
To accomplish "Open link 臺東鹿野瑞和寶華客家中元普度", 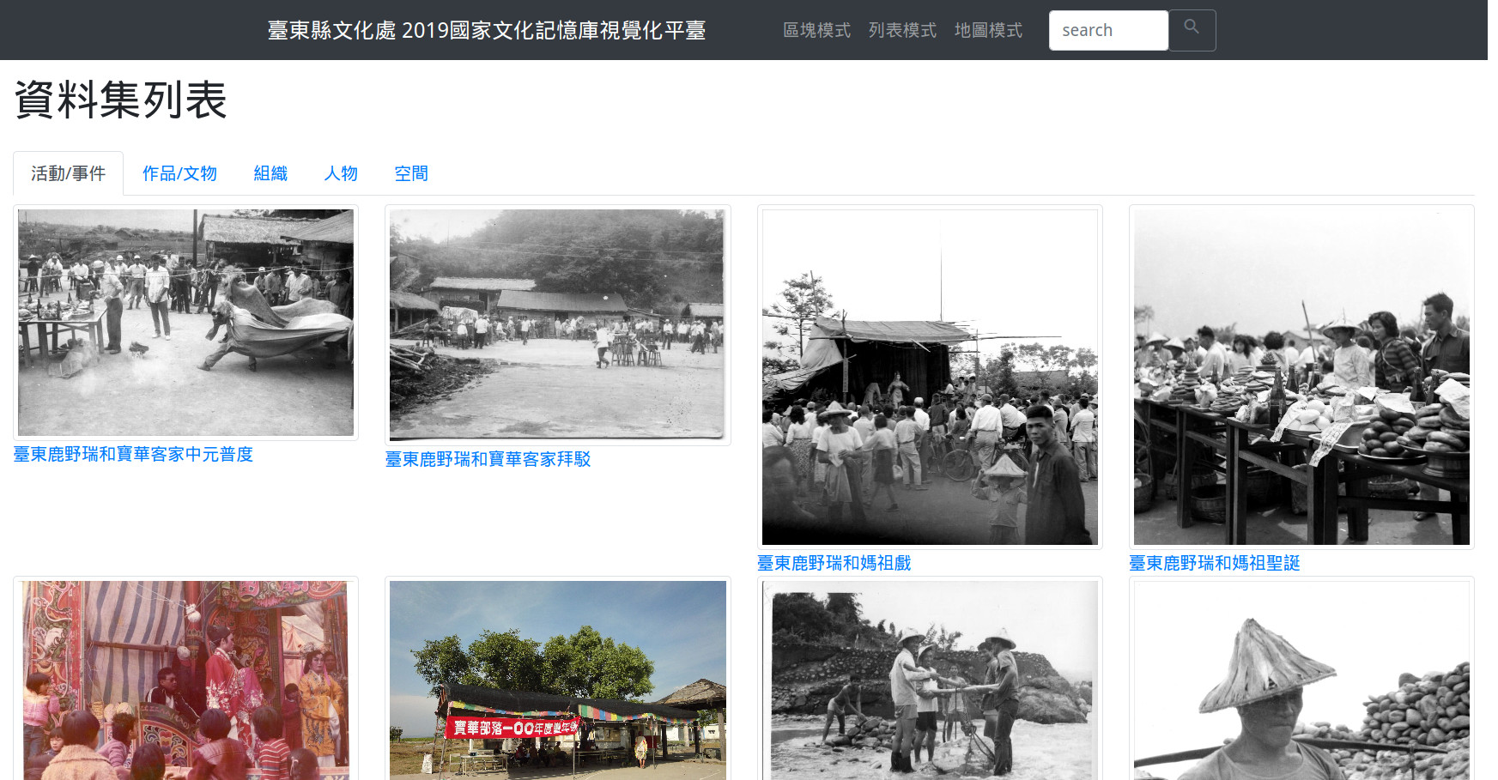I will point(133,455).
